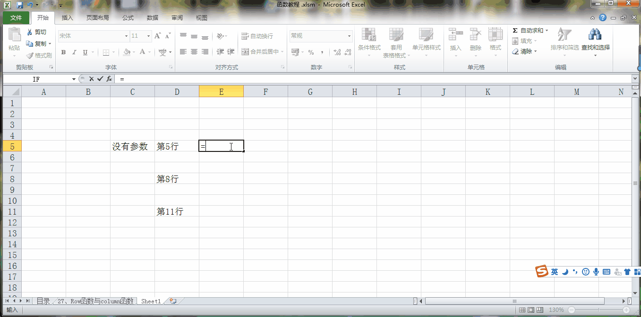Cancel formula entry with the × button
The height and width of the screenshot is (317, 641).
pos(91,79)
